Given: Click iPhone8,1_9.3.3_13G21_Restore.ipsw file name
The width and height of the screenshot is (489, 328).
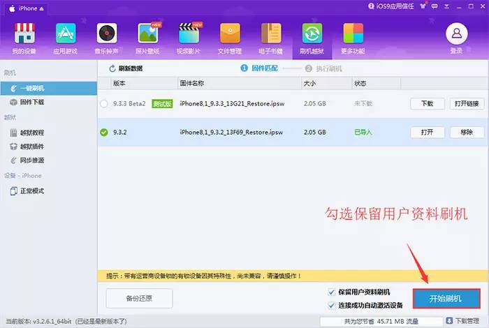Looking at the screenshot, I should click(232, 104).
